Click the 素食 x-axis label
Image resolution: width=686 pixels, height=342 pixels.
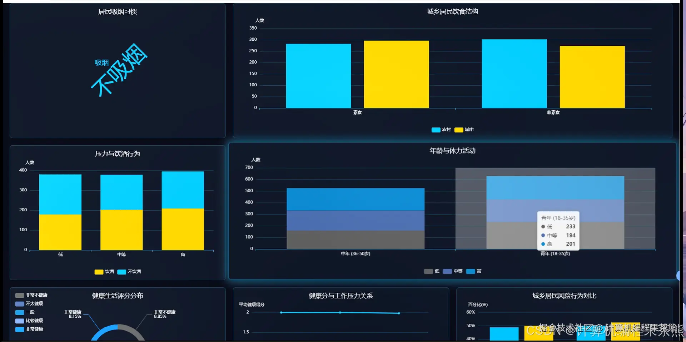point(357,112)
